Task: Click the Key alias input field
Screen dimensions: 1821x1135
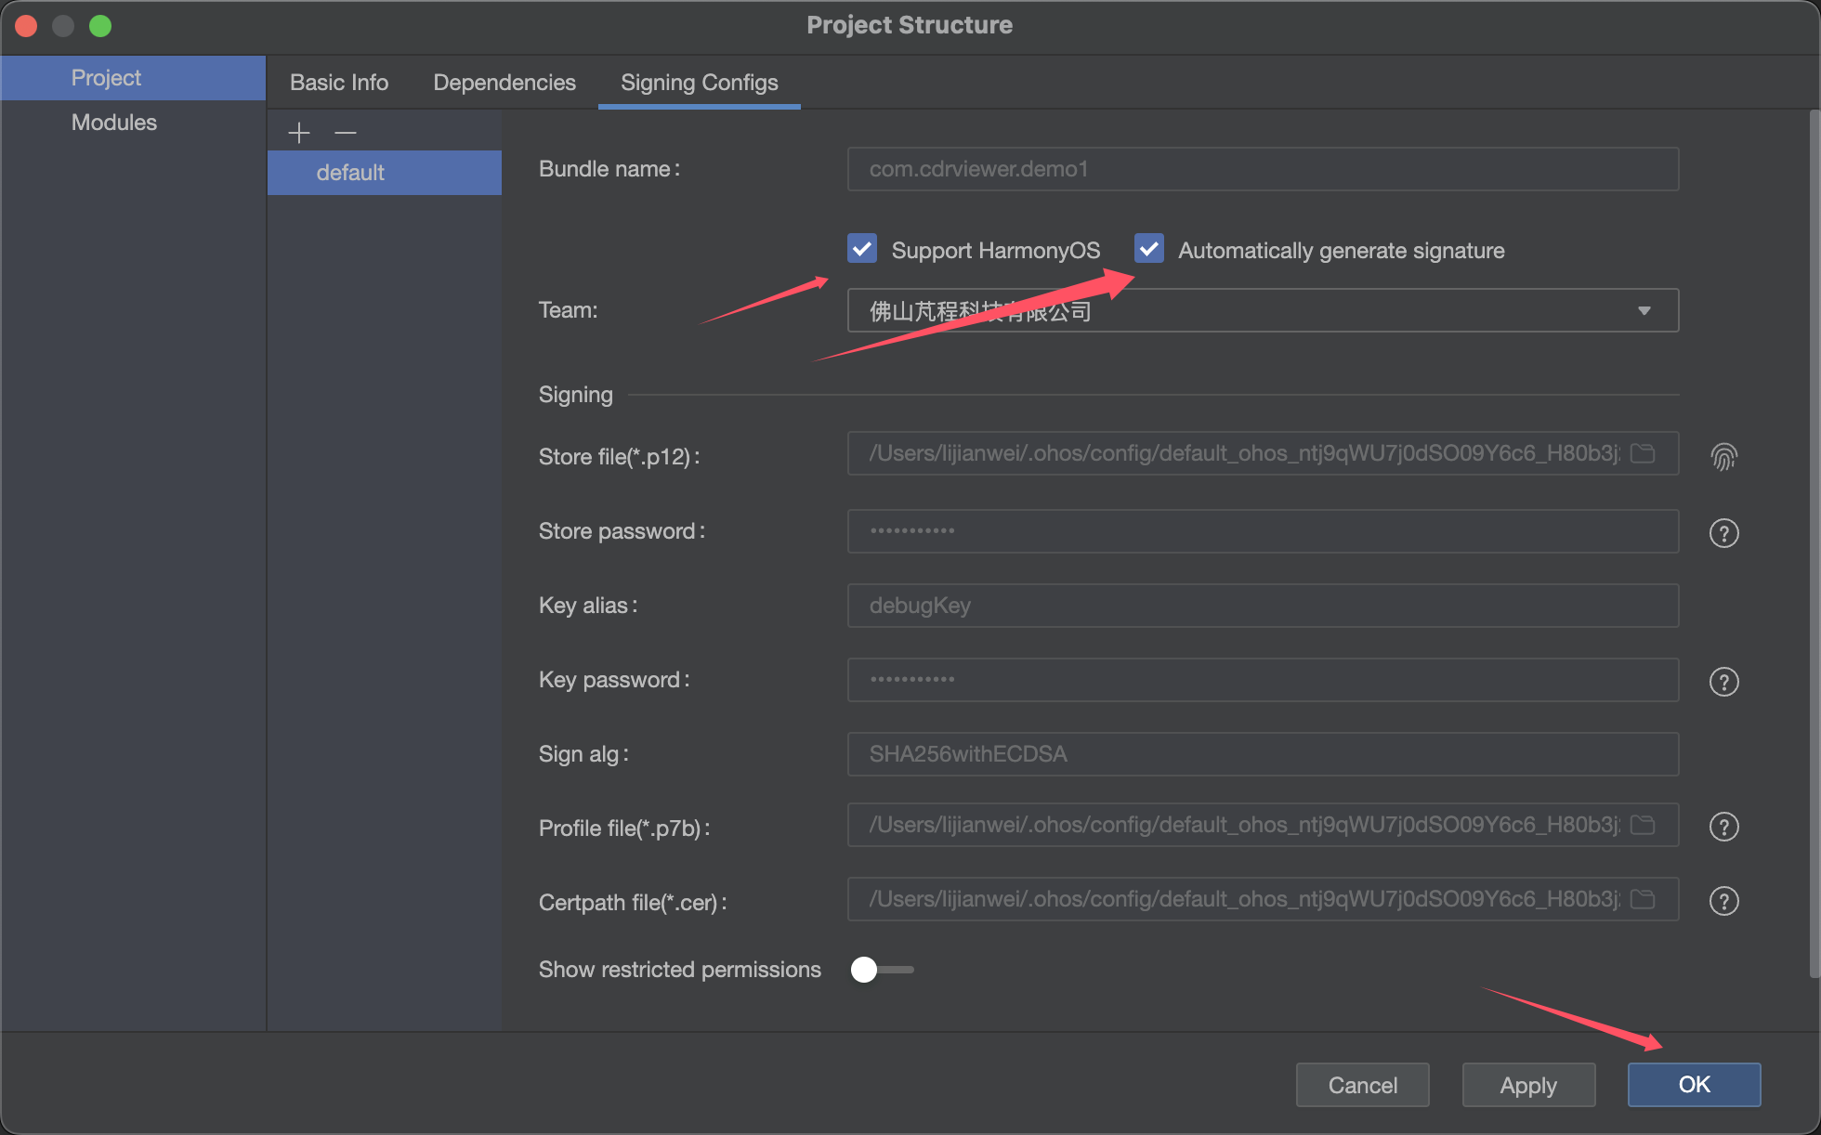Action: [x=1262, y=606]
